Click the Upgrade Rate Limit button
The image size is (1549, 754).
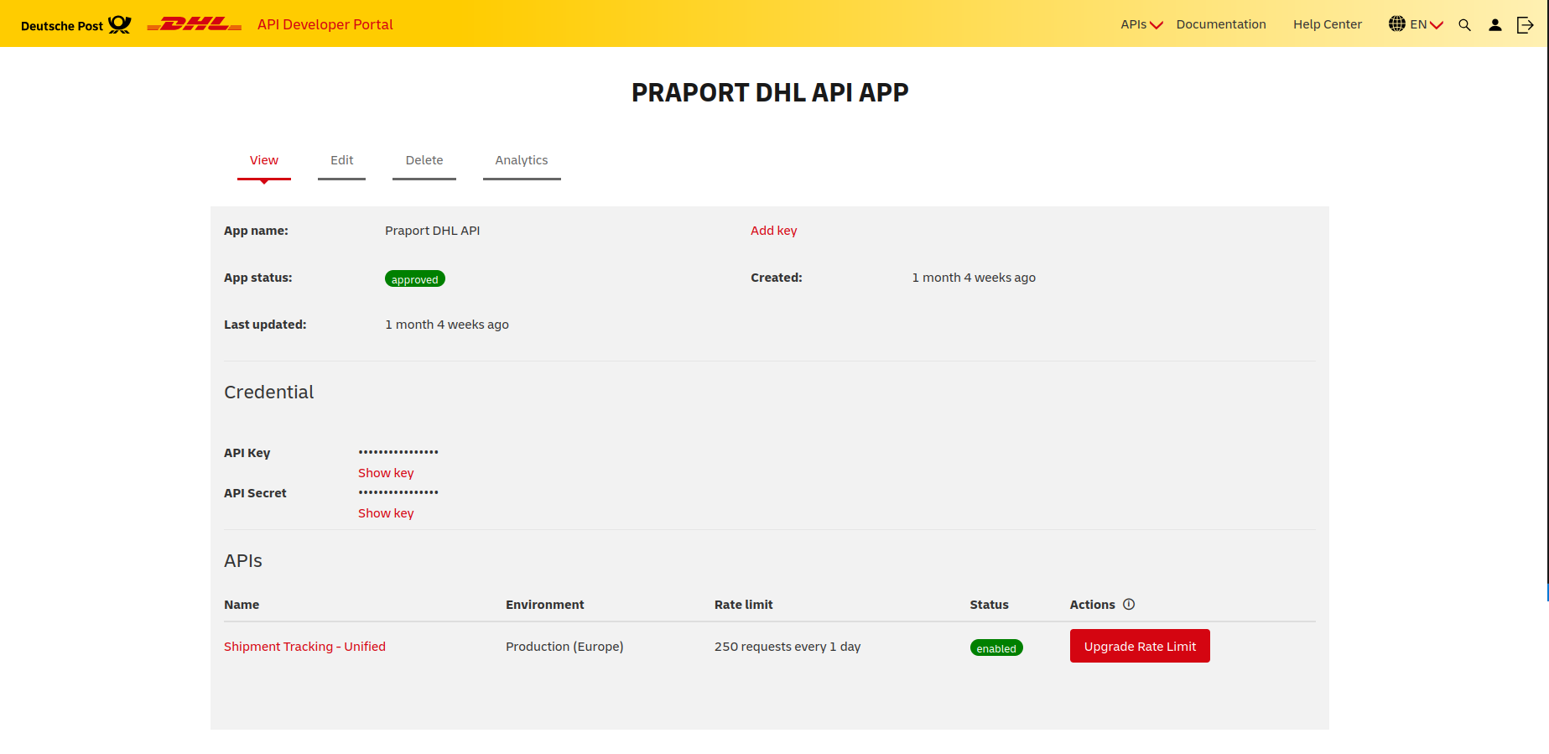pos(1140,646)
